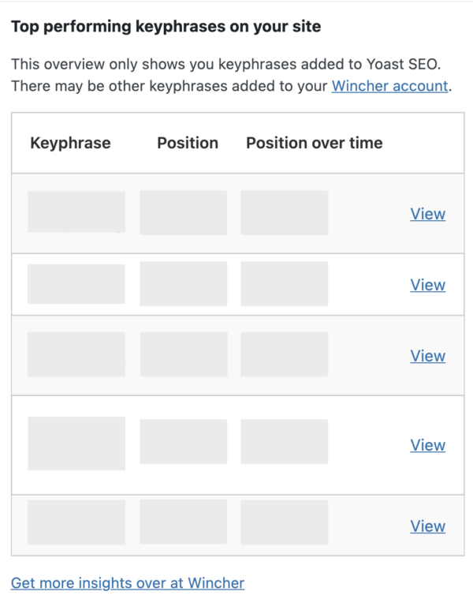Viewport: 473px width, 610px height.
Task: Select first row keyphrase placeholder cell
Action: (76, 211)
